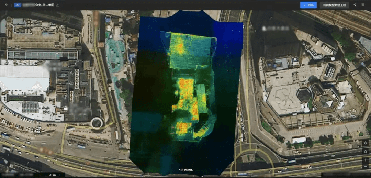Click the blue 2D mode badge
The image size is (371, 178).
click(18, 5)
